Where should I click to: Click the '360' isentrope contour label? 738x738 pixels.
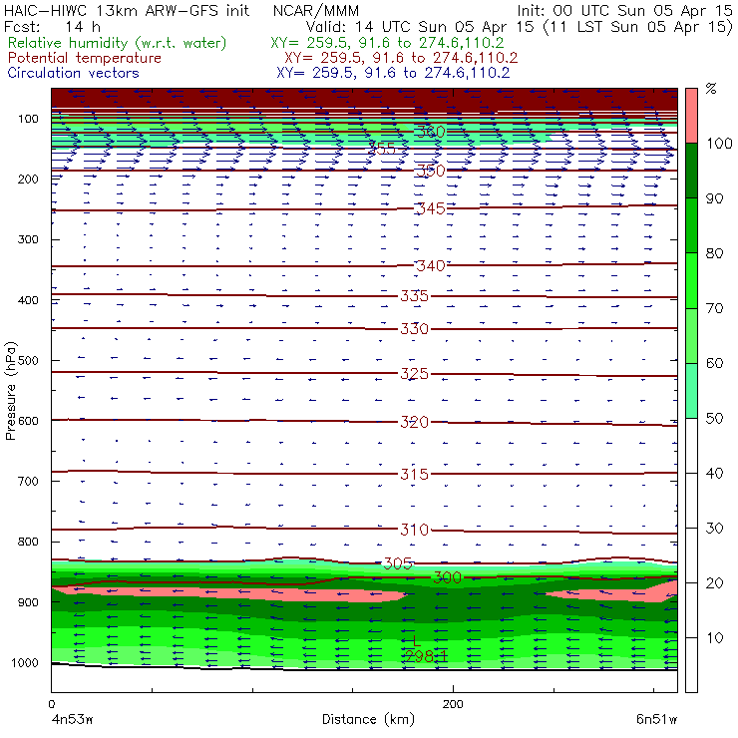[x=430, y=132]
